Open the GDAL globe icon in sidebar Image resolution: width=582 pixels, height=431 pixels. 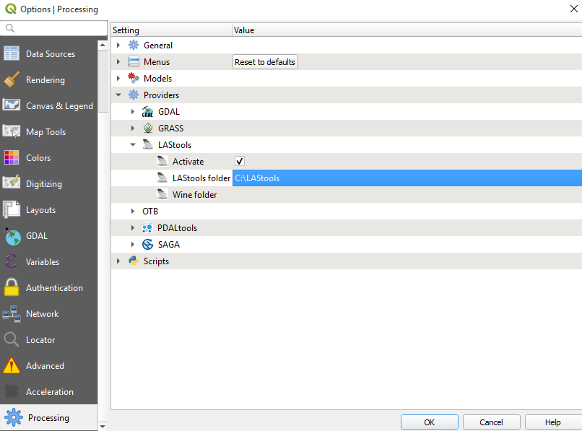[11, 235]
